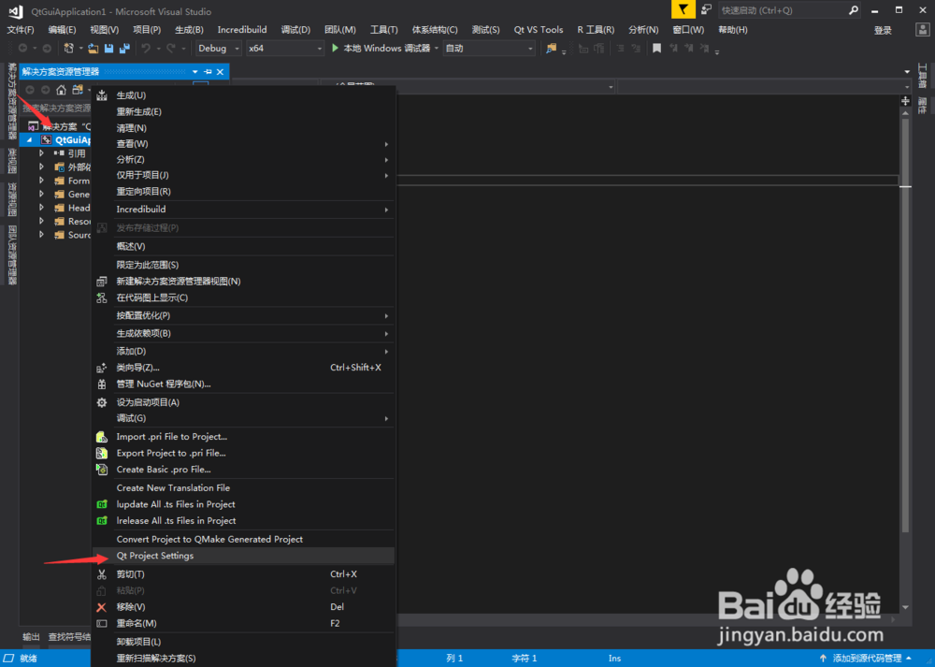Select Qt Project Settings menu entry
The image size is (935, 667).
243,556
